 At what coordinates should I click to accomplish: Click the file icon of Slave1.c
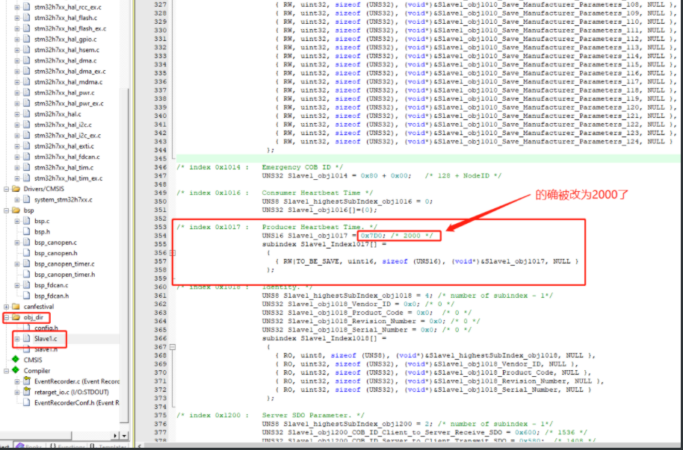click(27, 339)
